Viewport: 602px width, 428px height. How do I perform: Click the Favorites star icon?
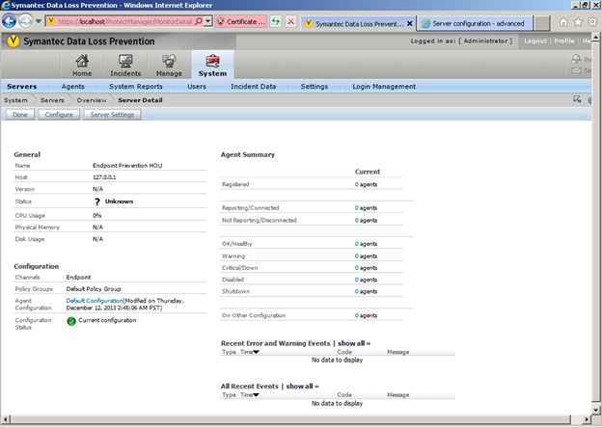[579, 21]
